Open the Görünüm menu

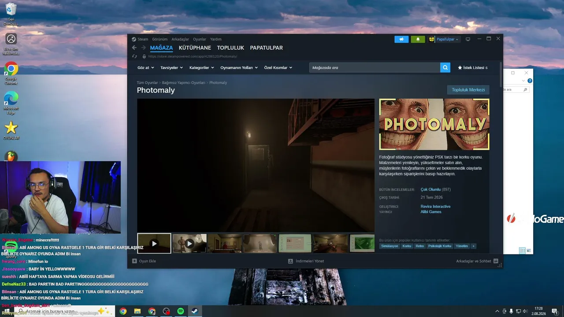(160, 39)
